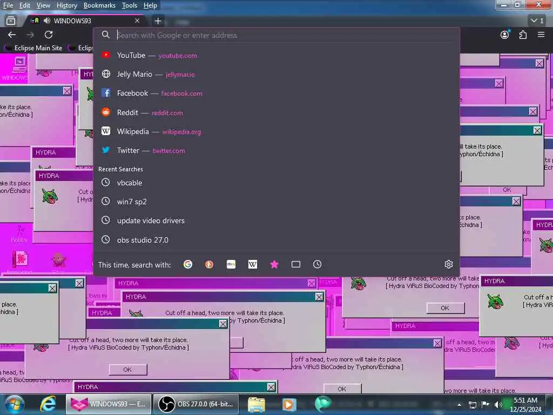
Task: Search this time in open tabs
Action: (x=296, y=264)
